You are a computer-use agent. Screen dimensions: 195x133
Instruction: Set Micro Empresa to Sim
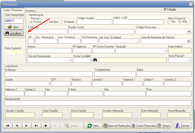tap(168, 22)
